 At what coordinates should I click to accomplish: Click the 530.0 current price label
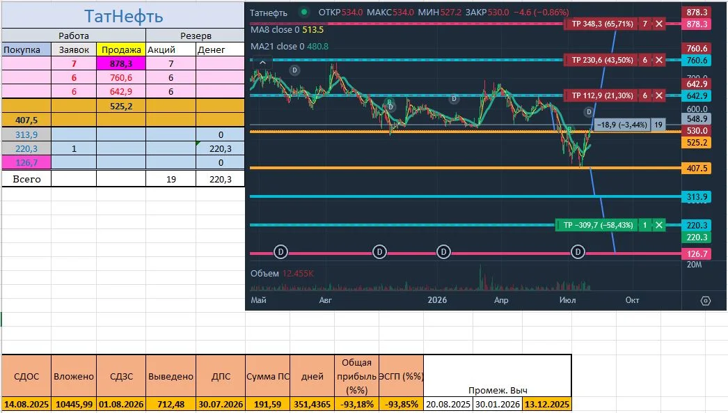click(697, 131)
